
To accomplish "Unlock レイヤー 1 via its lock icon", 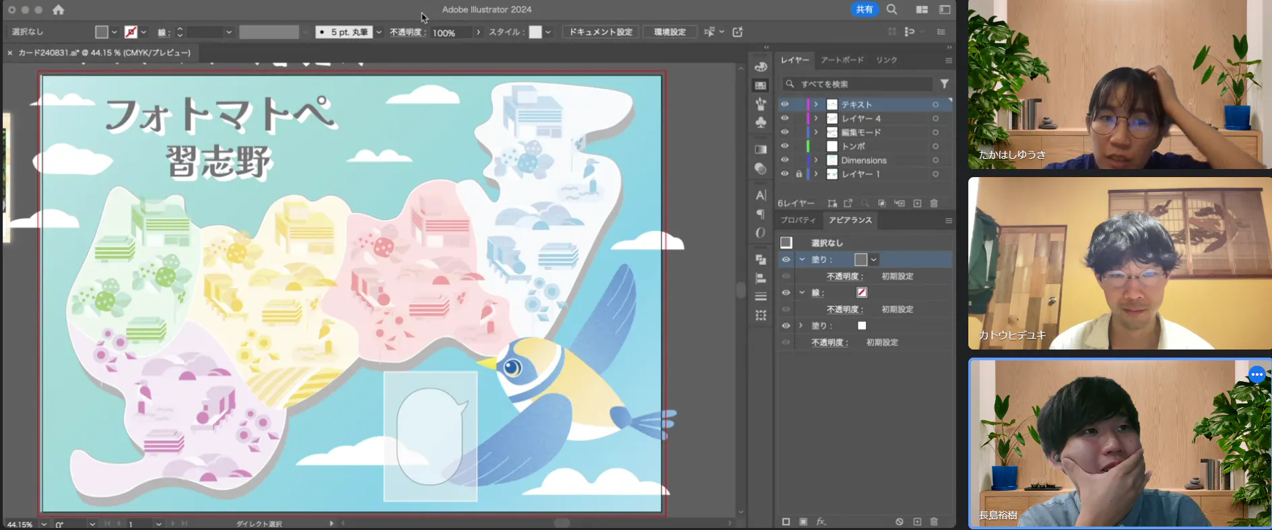I will click(799, 174).
